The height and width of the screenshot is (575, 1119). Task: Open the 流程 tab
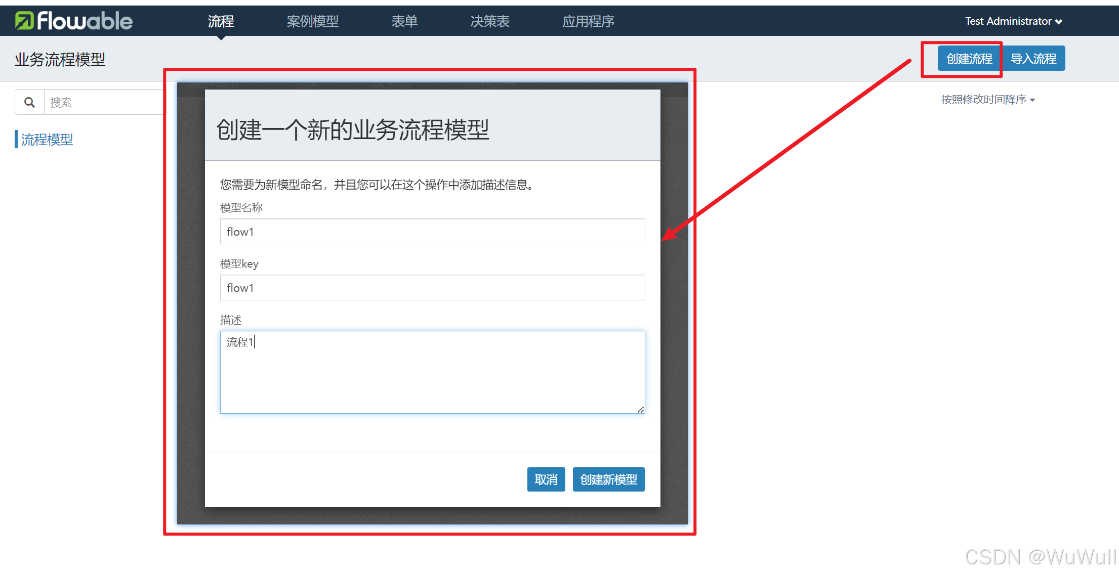pyautogui.click(x=221, y=21)
